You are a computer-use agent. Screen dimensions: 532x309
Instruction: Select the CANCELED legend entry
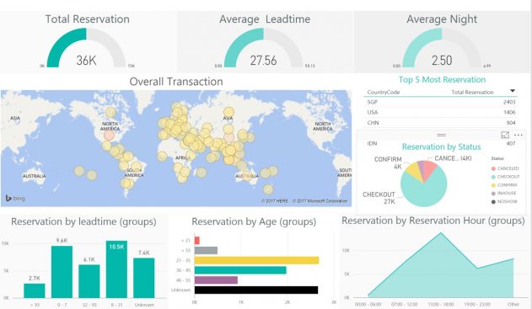pos(505,168)
